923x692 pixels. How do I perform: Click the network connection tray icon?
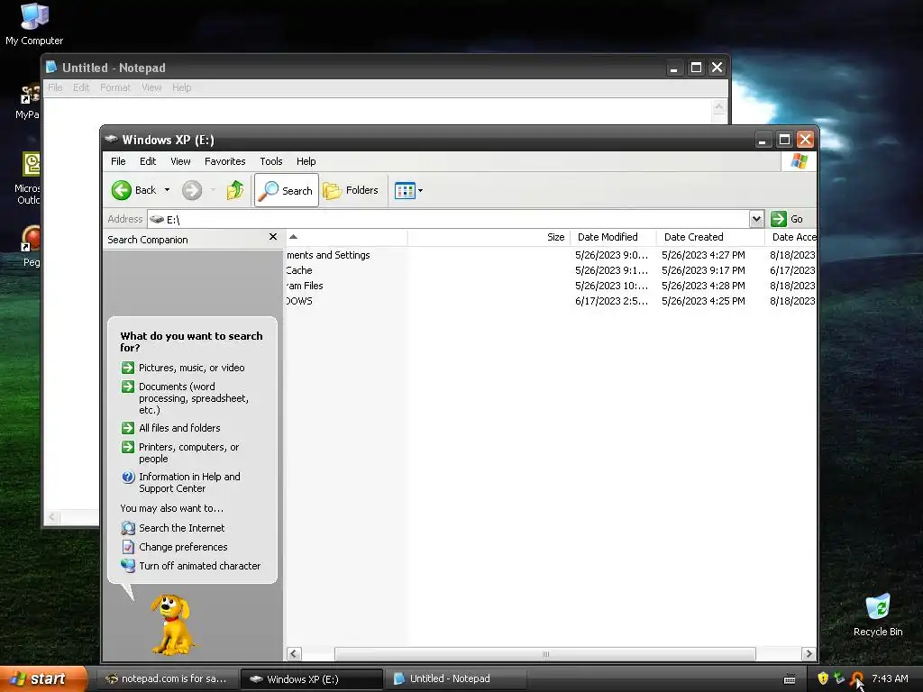tap(839, 678)
